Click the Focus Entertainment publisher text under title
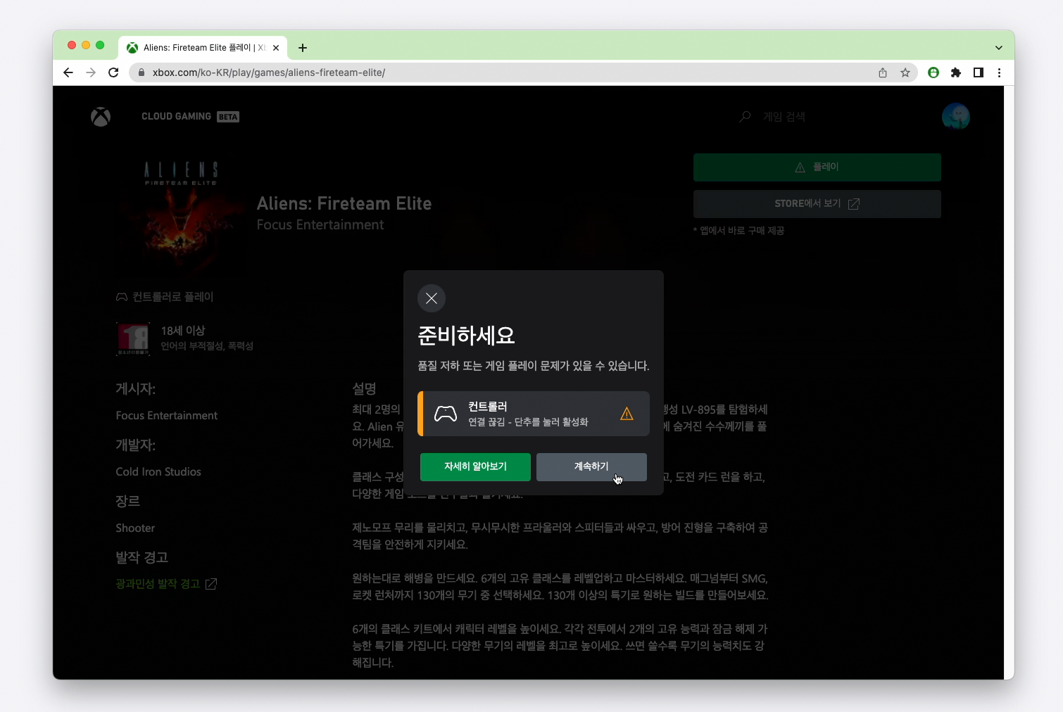Viewport: 1063px width, 712px height. (x=320, y=225)
